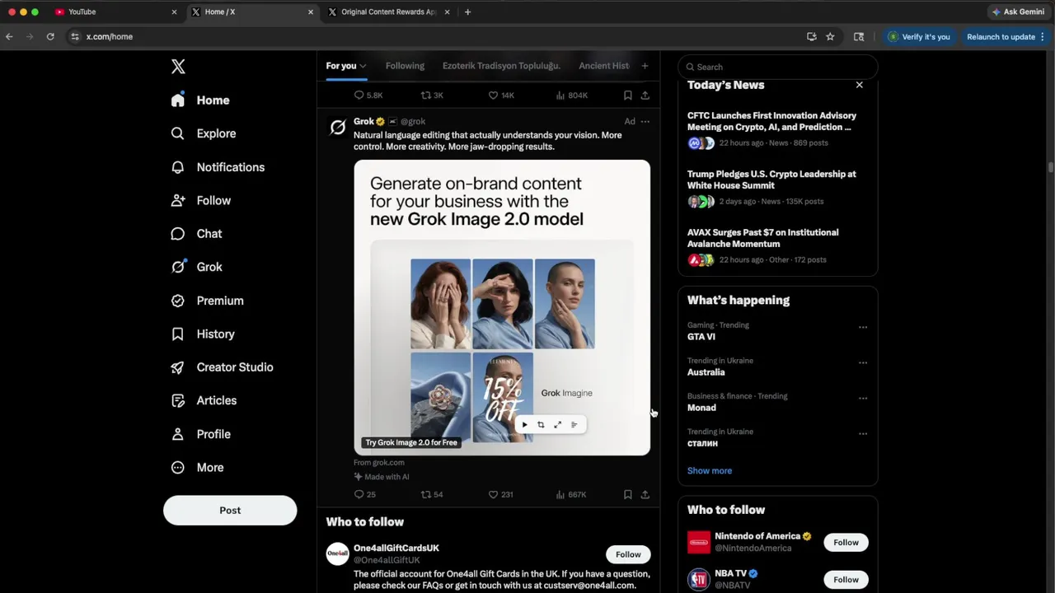
Task: Go to the sidebar Follow page
Action: (x=201, y=200)
